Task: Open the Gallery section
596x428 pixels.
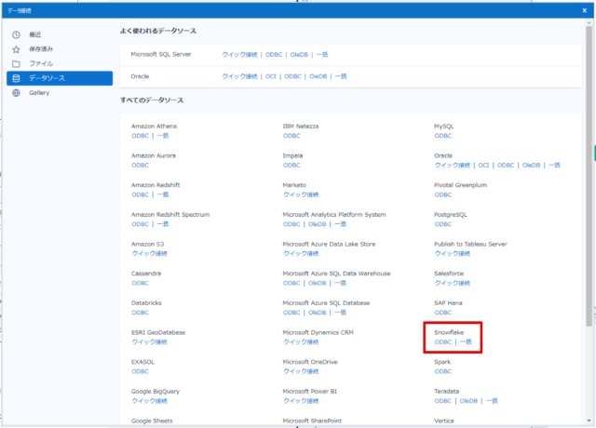Action: [60, 93]
